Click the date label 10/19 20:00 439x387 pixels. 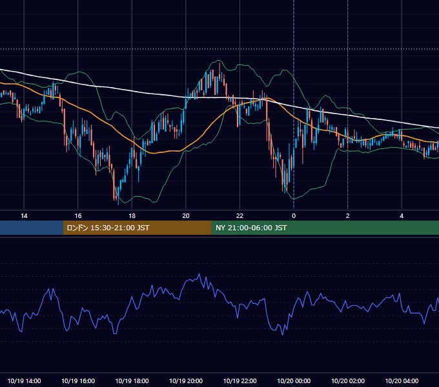(186, 381)
